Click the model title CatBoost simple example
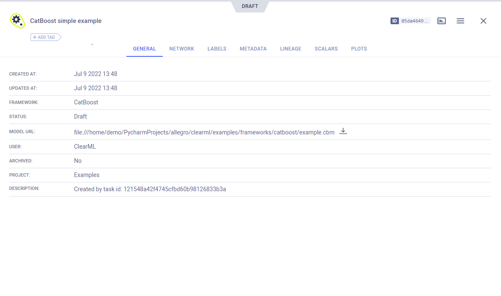 66,21
